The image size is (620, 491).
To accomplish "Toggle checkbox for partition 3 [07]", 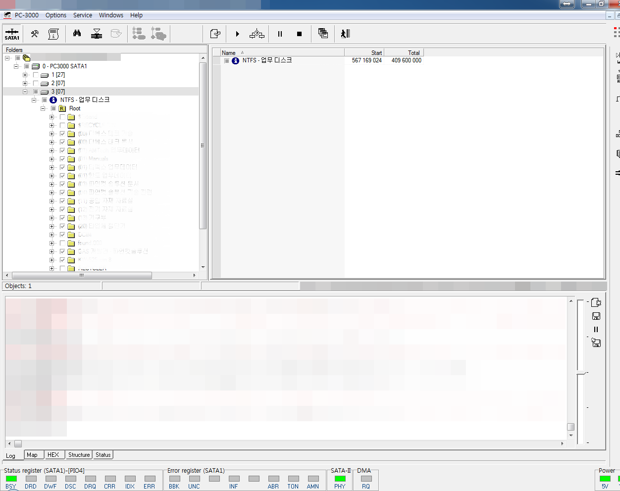I will pyautogui.click(x=36, y=92).
